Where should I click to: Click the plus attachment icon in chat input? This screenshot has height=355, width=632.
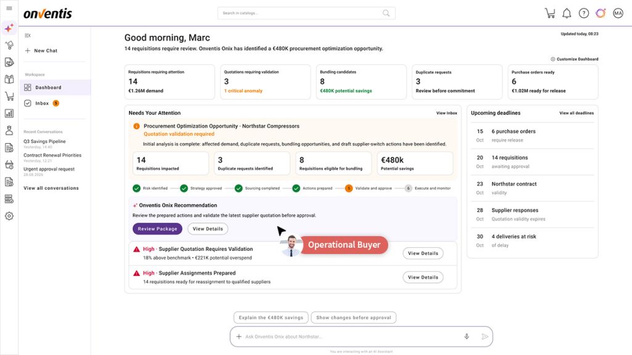click(239, 337)
